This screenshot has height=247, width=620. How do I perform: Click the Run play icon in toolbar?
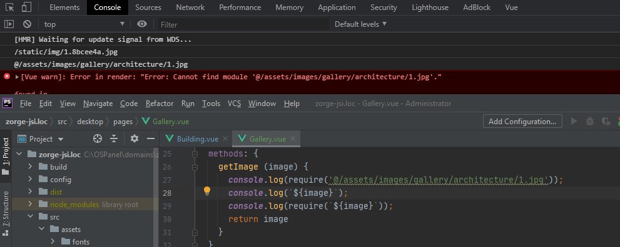574,122
